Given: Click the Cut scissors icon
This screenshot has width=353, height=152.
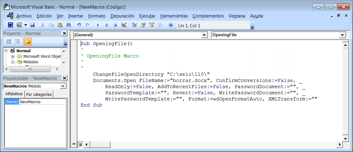Looking at the screenshot, I should coord(42,25).
